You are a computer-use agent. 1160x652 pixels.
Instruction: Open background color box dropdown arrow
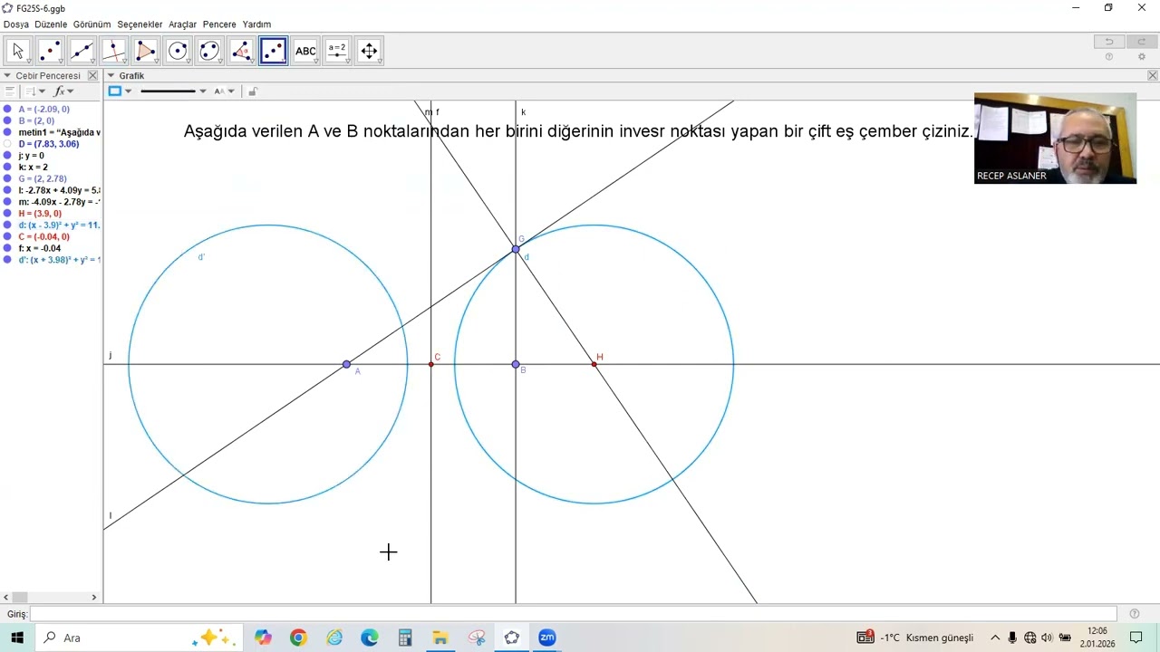(128, 91)
